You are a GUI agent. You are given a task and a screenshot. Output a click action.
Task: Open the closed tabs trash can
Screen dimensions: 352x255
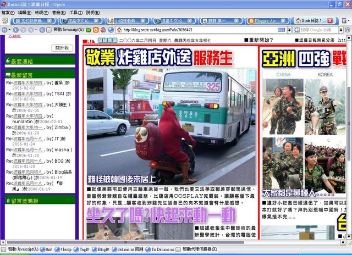point(344,21)
